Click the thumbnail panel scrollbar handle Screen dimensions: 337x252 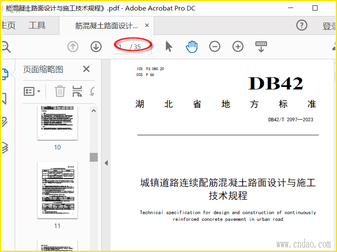click(94, 157)
